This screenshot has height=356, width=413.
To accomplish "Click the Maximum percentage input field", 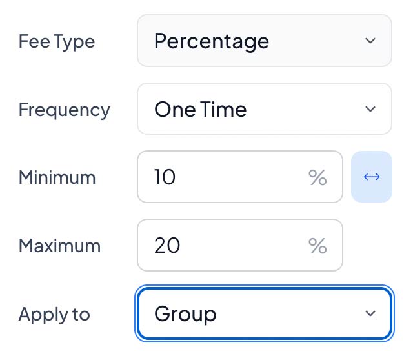I will [x=226, y=245].
